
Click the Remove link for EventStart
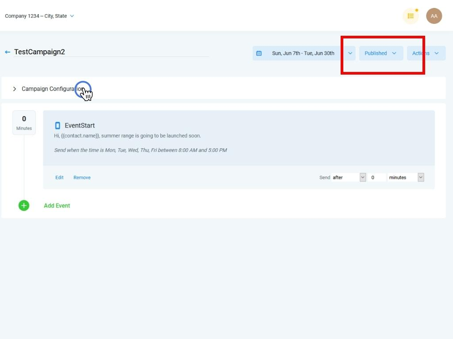(82, 177)
